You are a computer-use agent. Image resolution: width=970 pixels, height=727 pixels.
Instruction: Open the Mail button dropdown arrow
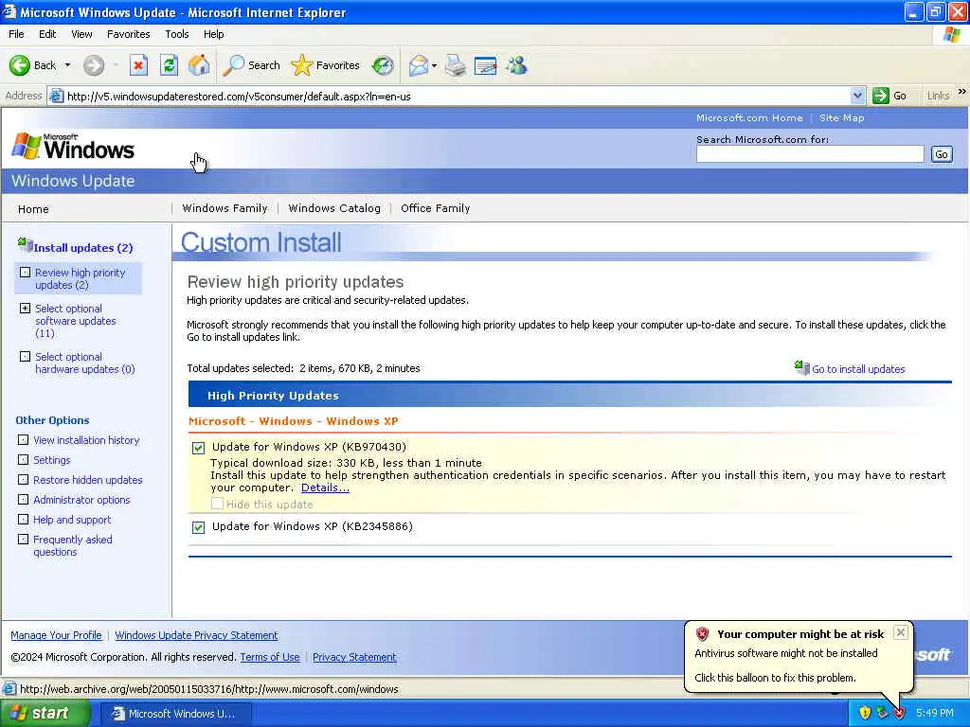tap(434, 65)
